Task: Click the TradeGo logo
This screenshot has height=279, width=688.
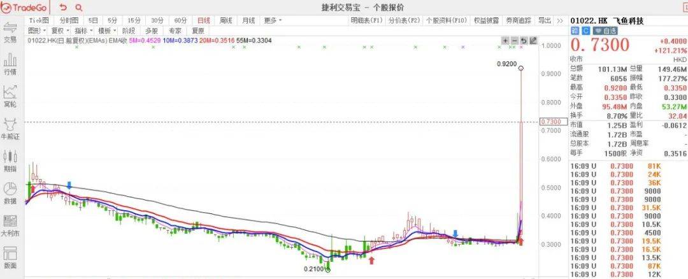Action: 24,8
